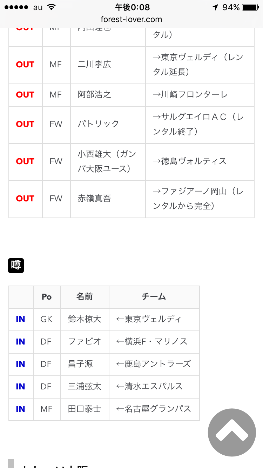Tap the パトリック player cell
The width and height of the screenshot is (263, 468).
(x=99, y=124)
